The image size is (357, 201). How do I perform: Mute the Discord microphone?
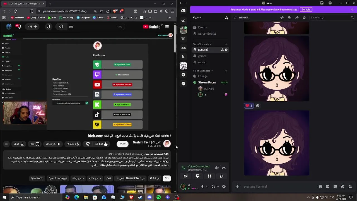(x=203, y=187)
